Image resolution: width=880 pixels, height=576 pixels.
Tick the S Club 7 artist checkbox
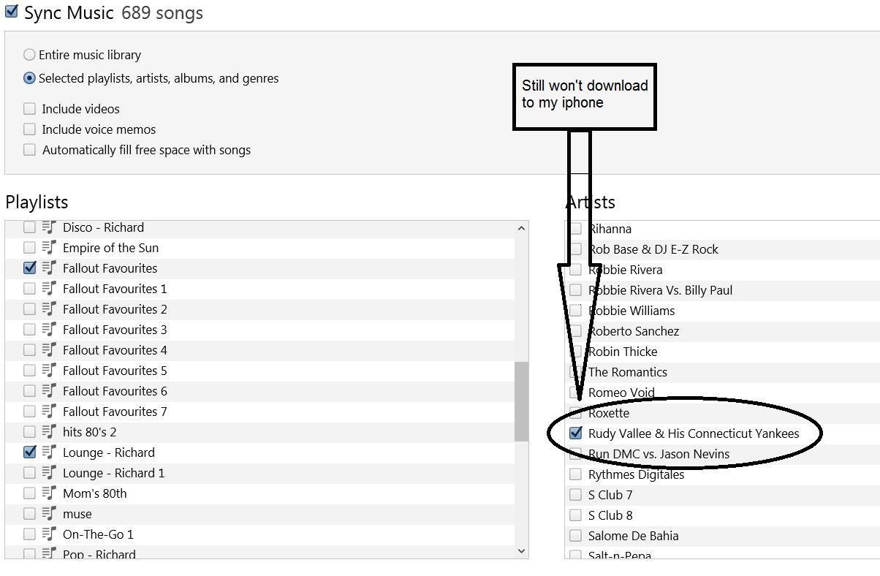click(576, 495)
